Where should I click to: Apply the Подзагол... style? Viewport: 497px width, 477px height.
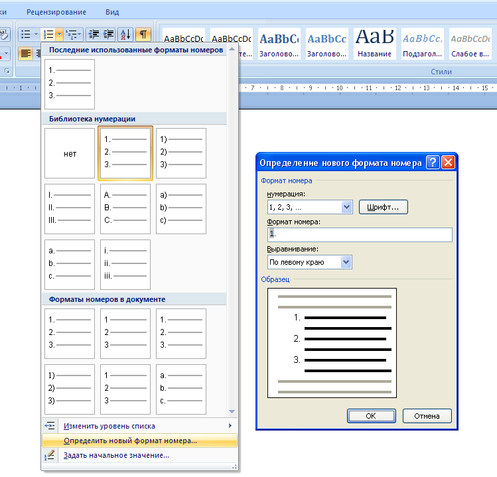click(422, 43)
